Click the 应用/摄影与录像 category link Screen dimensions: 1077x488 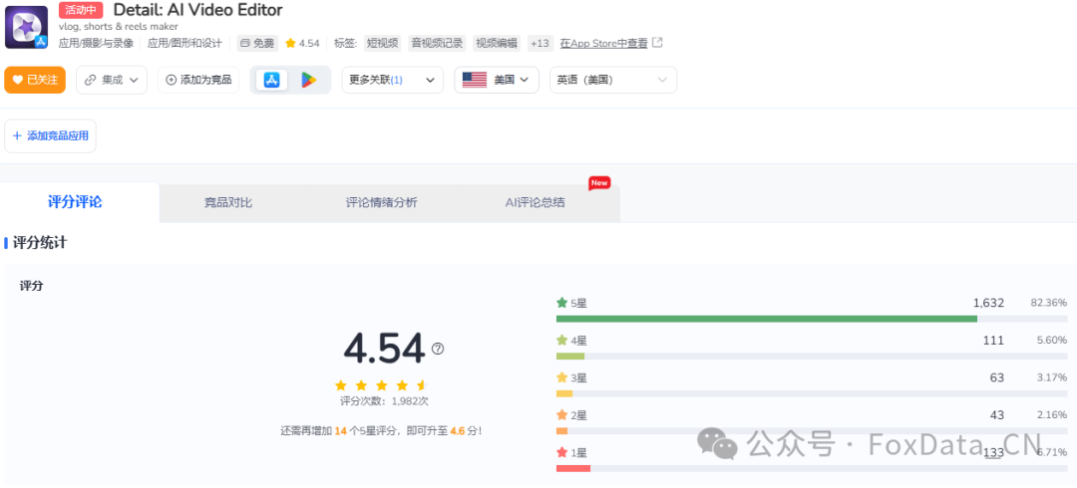coord(96,43)
